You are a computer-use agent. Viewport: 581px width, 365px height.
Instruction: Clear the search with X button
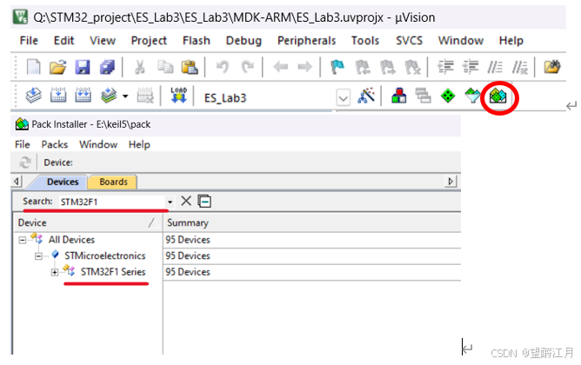186,201
